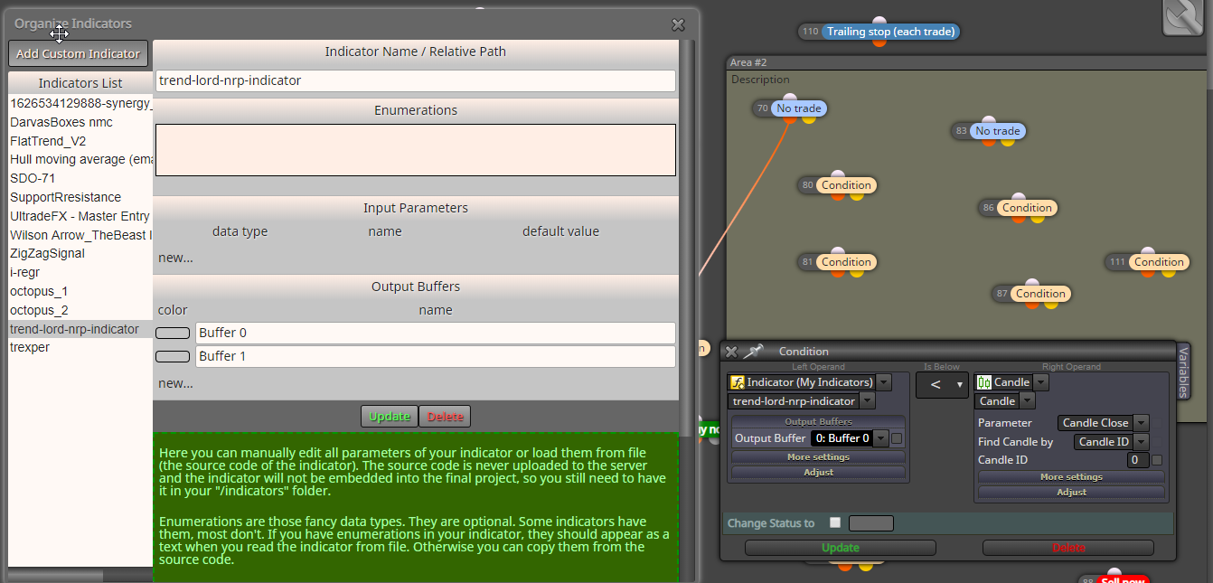The image size is (1213, 583).
Task: Click the Change Status to color box
Action: (871, 523)
